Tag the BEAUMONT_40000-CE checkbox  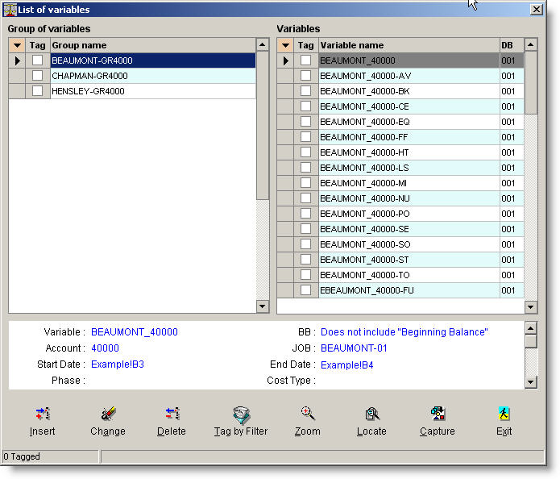pyautogui.click(x=305, y=106)
